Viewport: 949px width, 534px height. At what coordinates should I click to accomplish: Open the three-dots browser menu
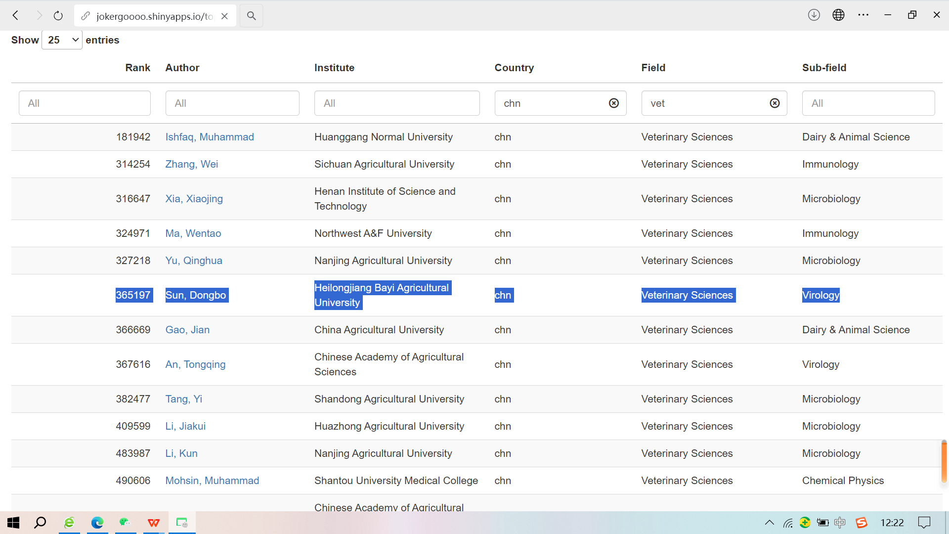pos(863,15)
